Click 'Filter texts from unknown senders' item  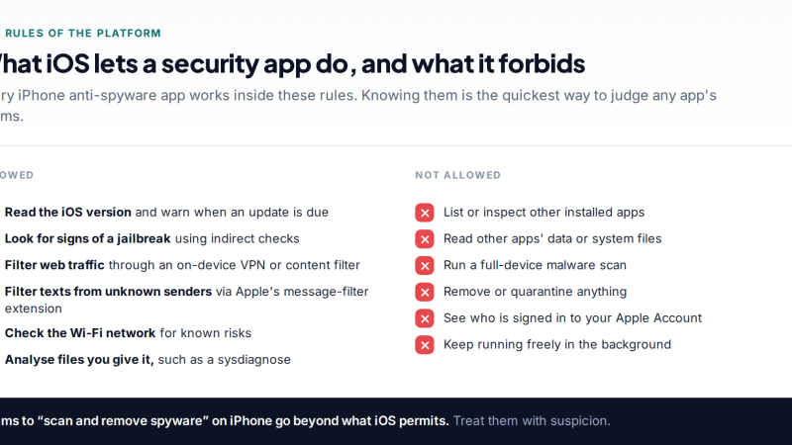tap(186, 300)
